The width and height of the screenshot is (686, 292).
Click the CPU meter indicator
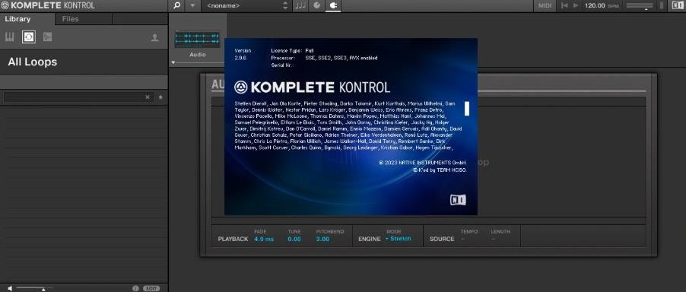[x=662, y=5]
